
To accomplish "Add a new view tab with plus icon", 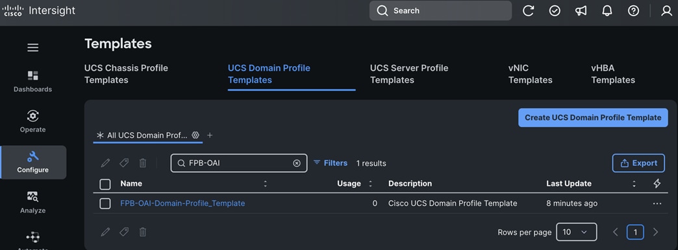I will (x=210, y=135).
